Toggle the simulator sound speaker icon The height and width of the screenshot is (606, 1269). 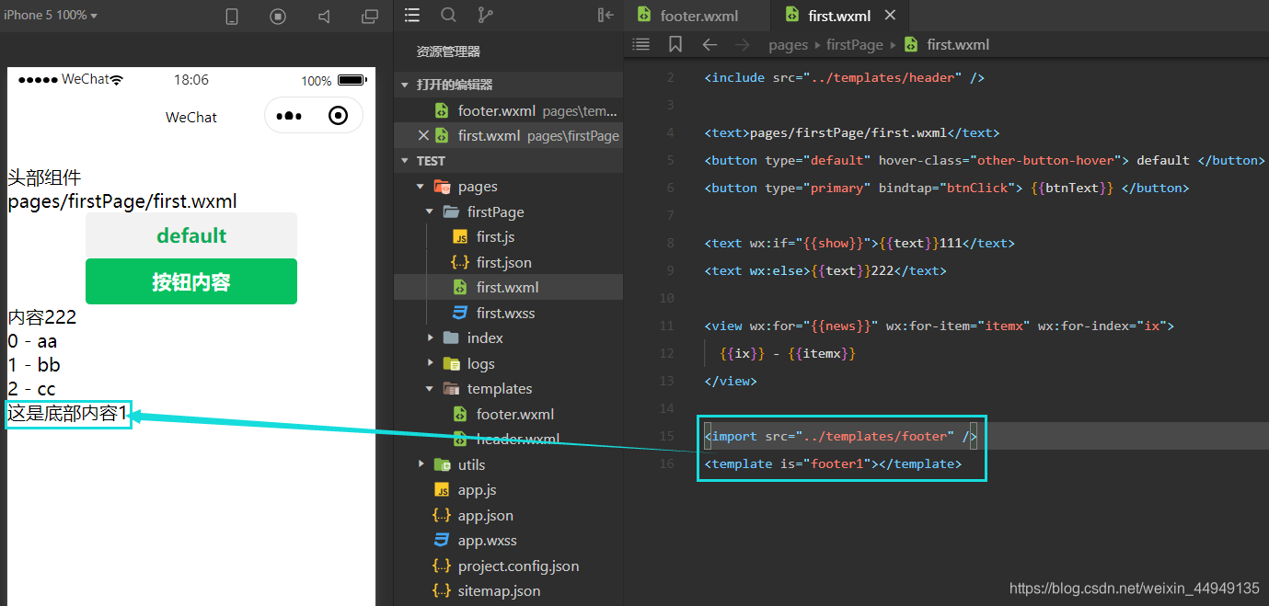(x=324, y=17)
